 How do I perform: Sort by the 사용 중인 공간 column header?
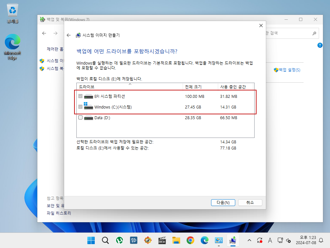236,87
